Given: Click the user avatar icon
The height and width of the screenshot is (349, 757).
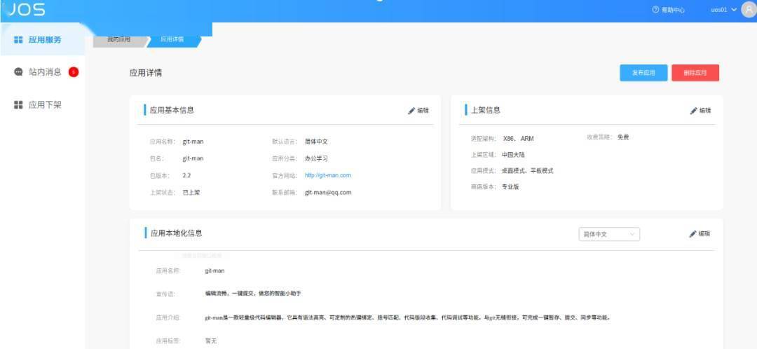Looking at the screenshot, I should 747,10.
